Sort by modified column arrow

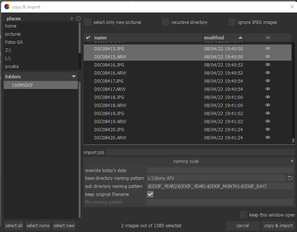tap(240, 38)
